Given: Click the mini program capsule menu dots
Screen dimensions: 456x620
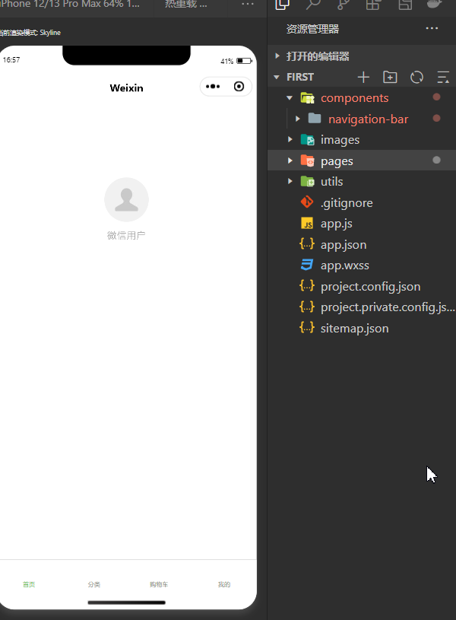Looking at the screenshot, I should tap(213, 87).
